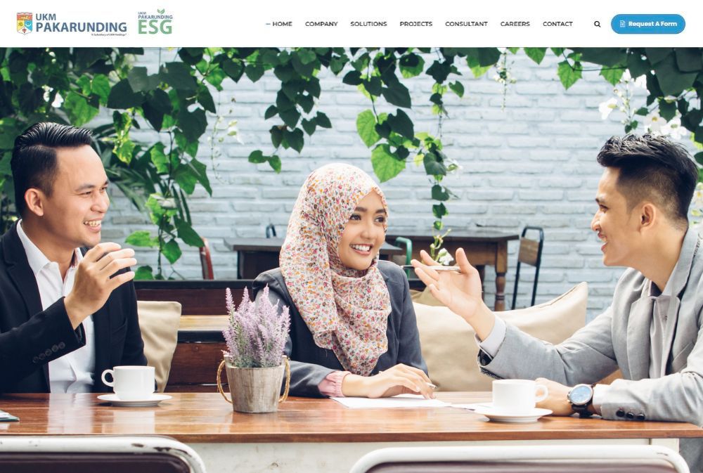Click the leaf sprout atop the ESG logo
The height and width of the screenshot is (473, 703).
pyautogui.click(x=160, y=11)
